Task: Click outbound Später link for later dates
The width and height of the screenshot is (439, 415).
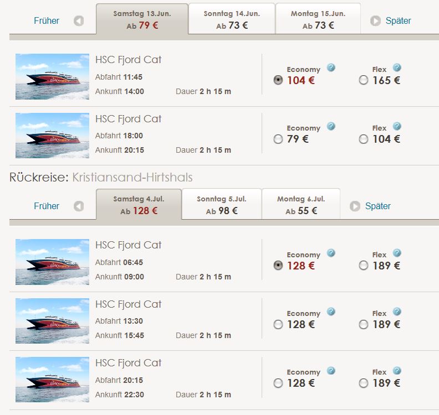Action: pos(398,21)
